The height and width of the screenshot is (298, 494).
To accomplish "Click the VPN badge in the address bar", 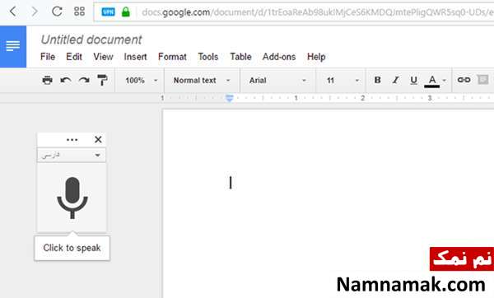I will 108,12.
